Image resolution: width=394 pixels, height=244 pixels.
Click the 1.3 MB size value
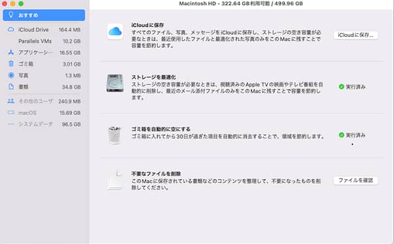(73, 75)
